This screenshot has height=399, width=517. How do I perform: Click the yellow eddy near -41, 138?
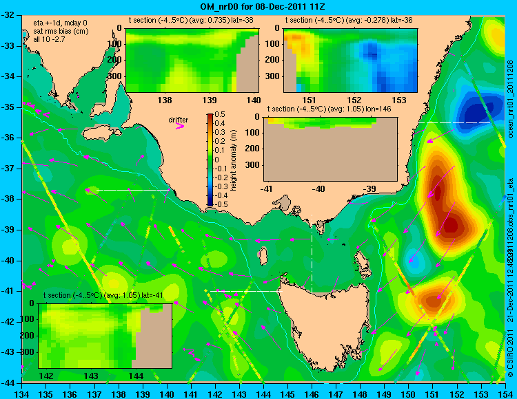(113, 283)
